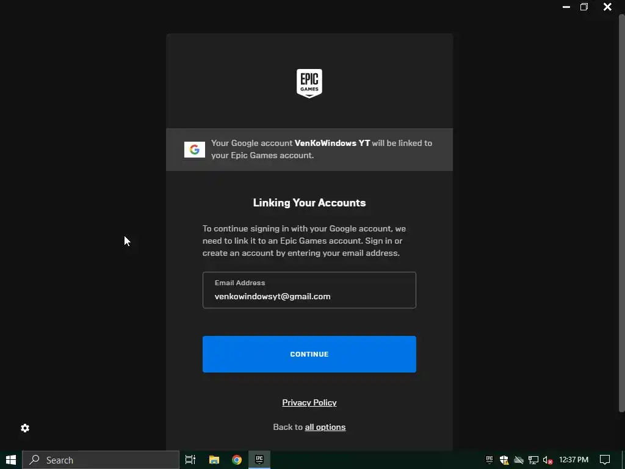Open the Windows Start menu
Image resolution: width=625 pixels, height=469 pixels.
[x=11, y=460]
